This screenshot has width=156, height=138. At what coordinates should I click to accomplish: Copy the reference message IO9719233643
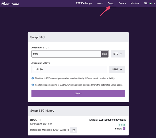(74, 130)
